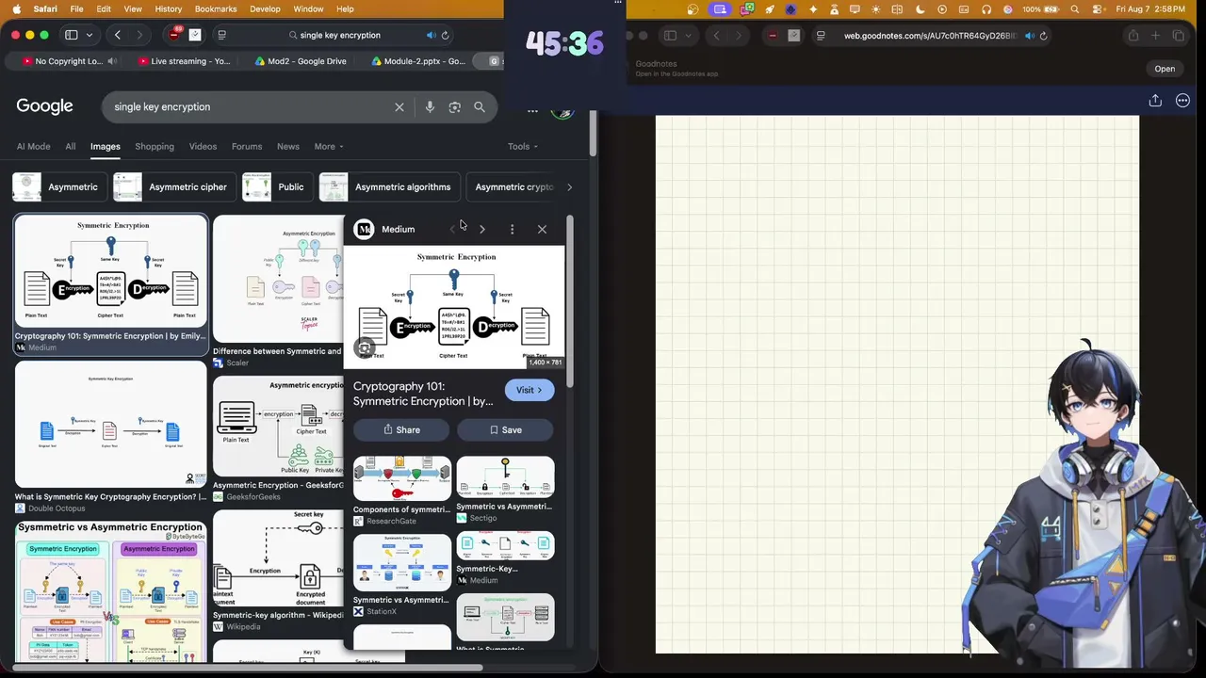Open the red ad-blocker extension icon

point(175,35)
